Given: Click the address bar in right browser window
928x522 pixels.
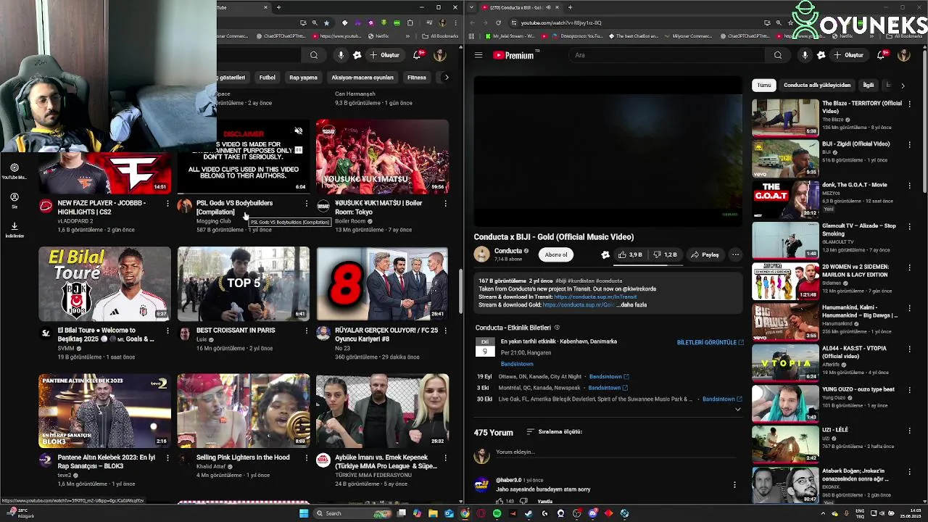Looking at the screenshot, I should click(x=638, y=22).
